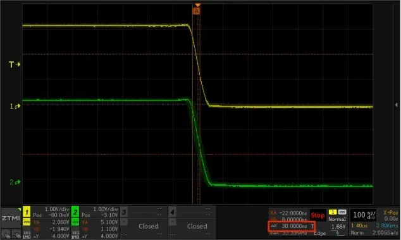The height and width of the screenshot is (240, 401).
Task: Select channel 2 YA 5.100V cursor value
Action: coord(109,222)
